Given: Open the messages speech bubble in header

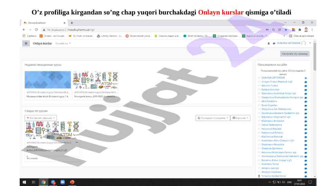Looking at the screenshot, I should [x=274, y=43].
